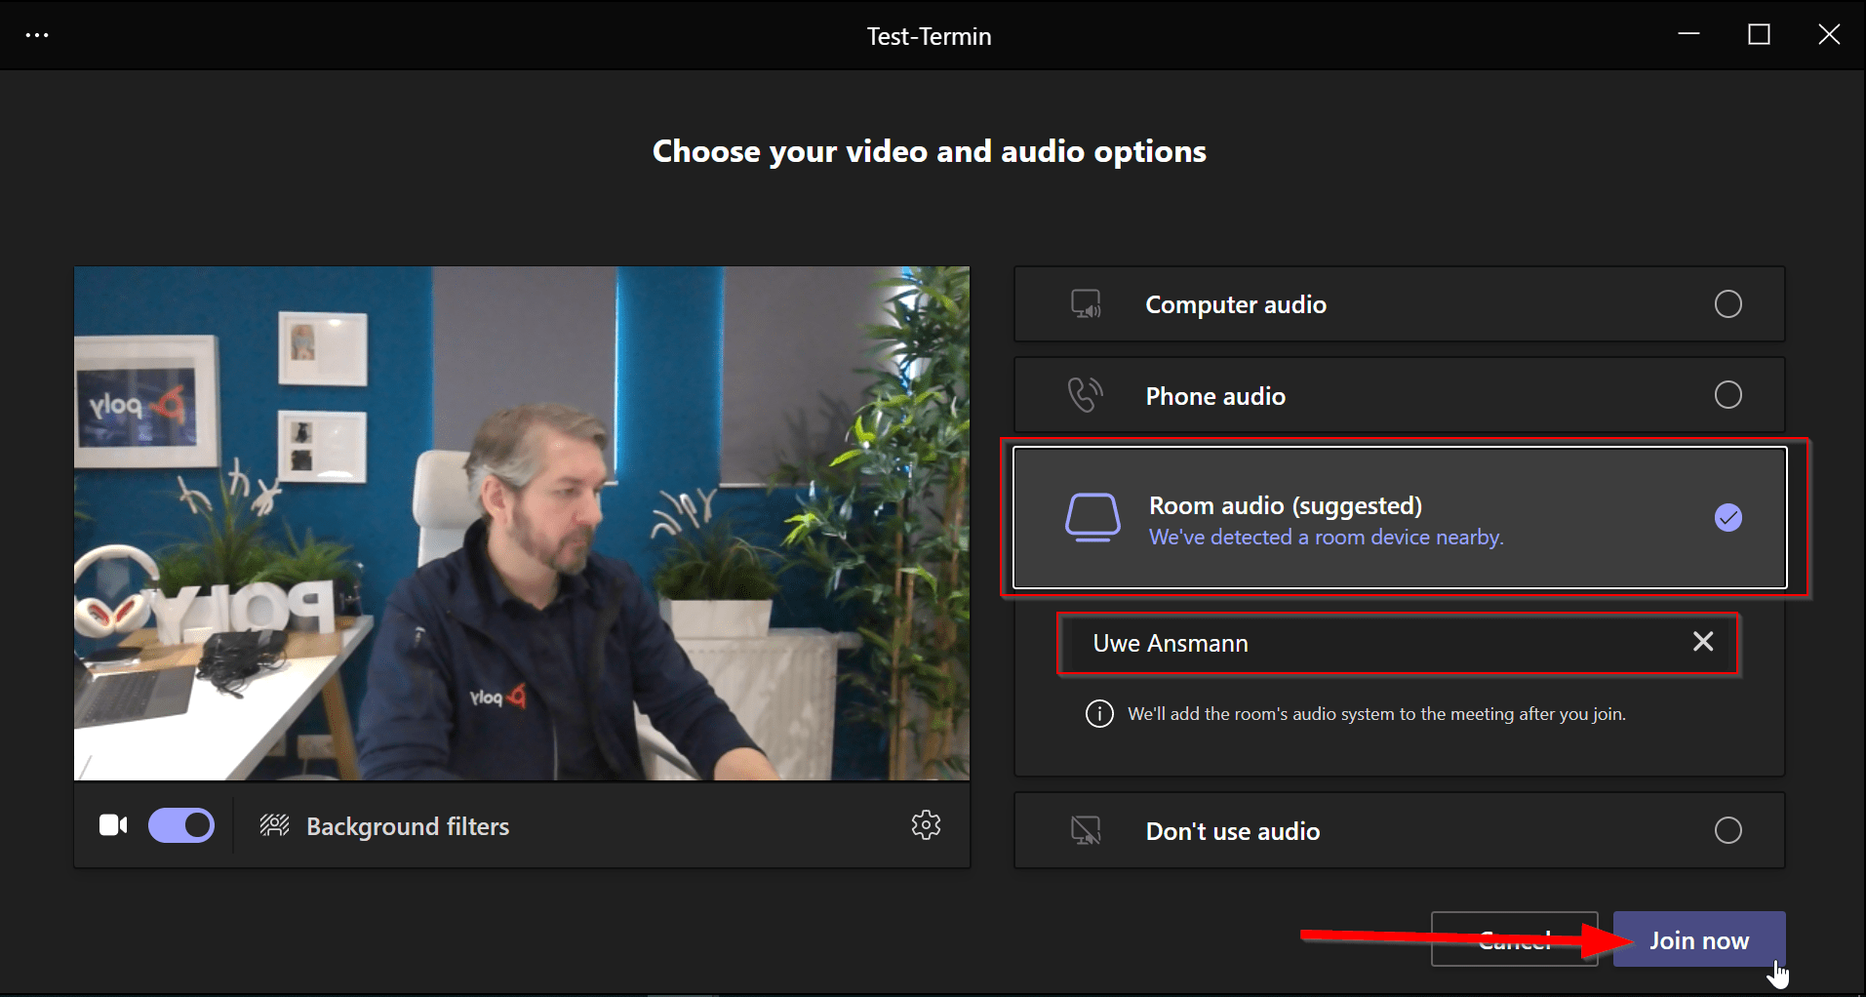Click the Computer audio speaker icon
1866x997 pixels.
coord(1087,304)
